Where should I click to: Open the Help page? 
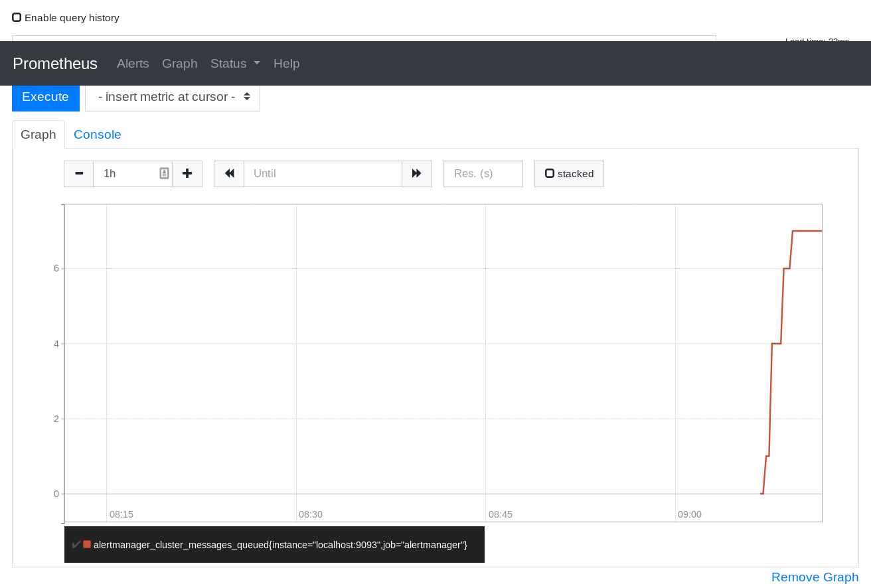286,63
